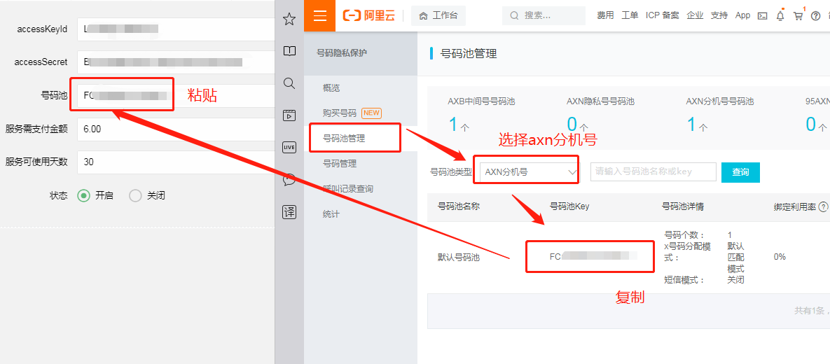Open the 工单 menu

tap(630, 15)
